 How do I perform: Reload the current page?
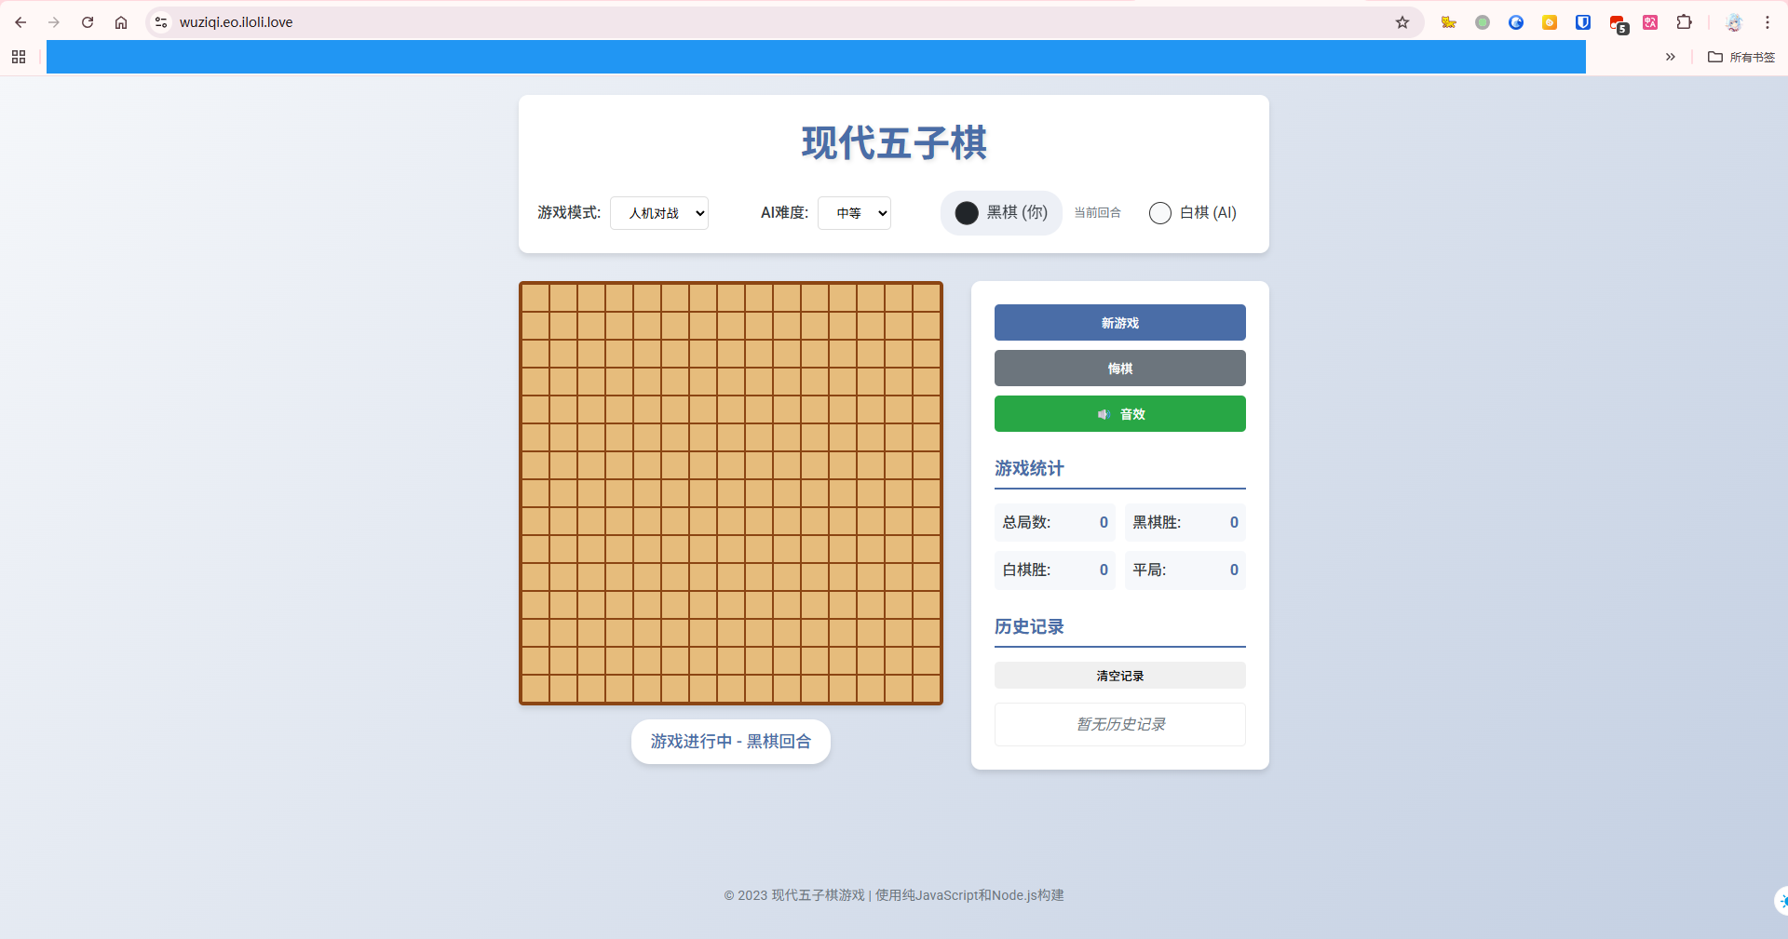(88, 22)
